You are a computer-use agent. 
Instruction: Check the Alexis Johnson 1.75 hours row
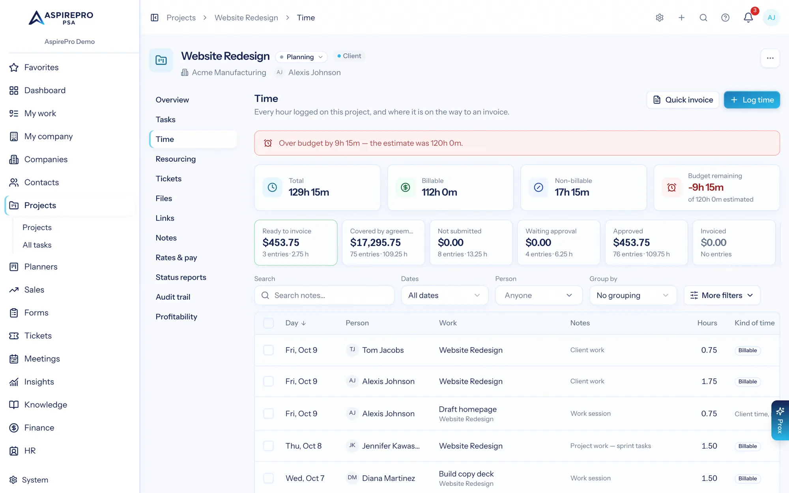coord(268,381)
